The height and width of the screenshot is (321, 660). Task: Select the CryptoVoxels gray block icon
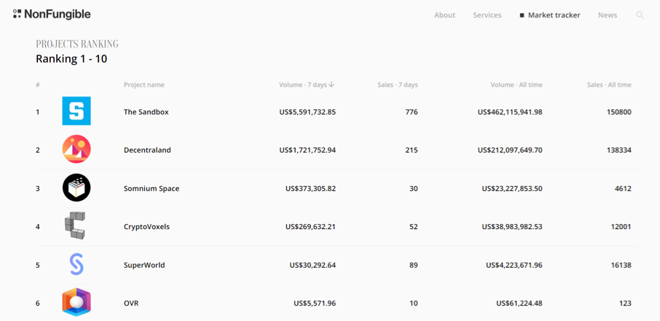[75, 226]
